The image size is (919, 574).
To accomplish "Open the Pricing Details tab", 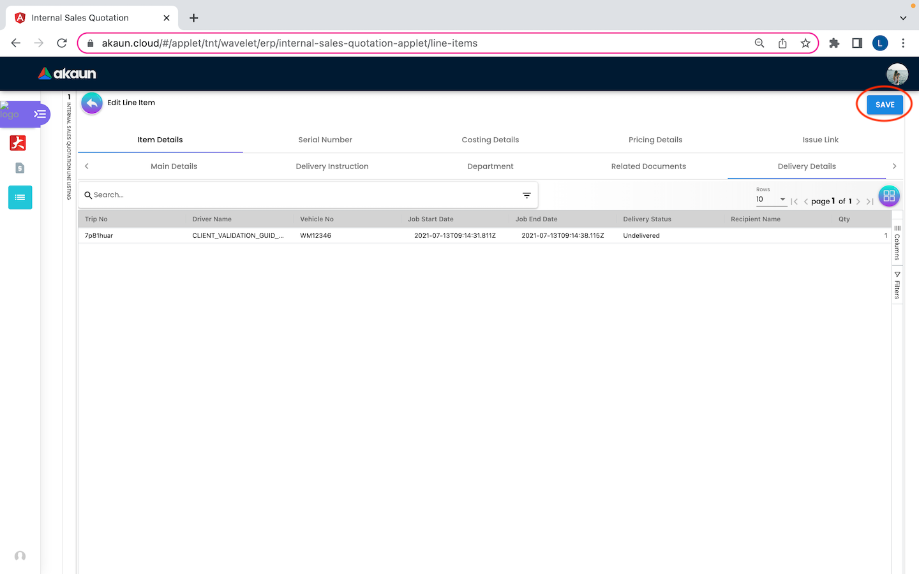I will pos(655,140).
